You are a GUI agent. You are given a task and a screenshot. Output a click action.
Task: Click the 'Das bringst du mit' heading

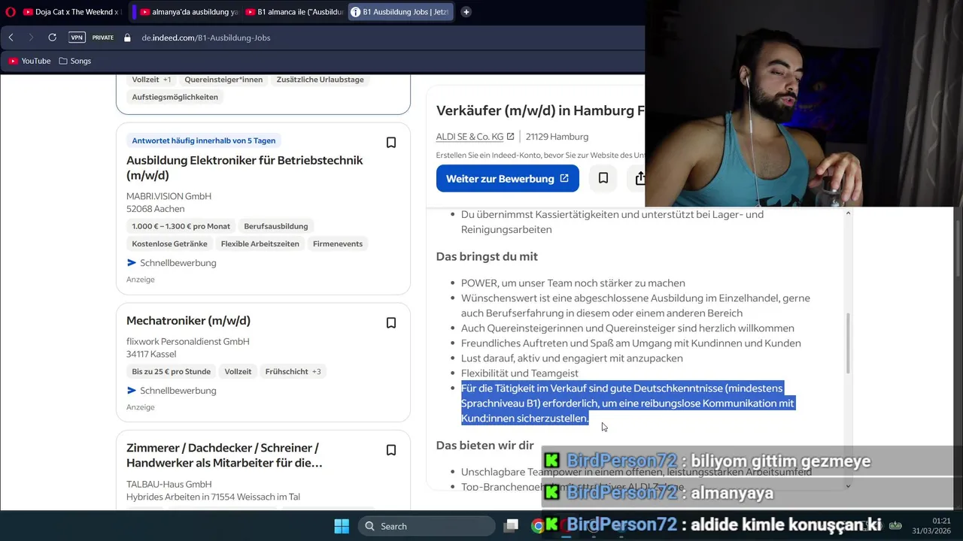(x=487, y=256)
